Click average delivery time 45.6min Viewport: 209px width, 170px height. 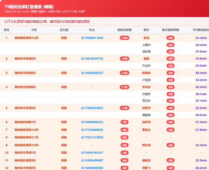point(201,58)
